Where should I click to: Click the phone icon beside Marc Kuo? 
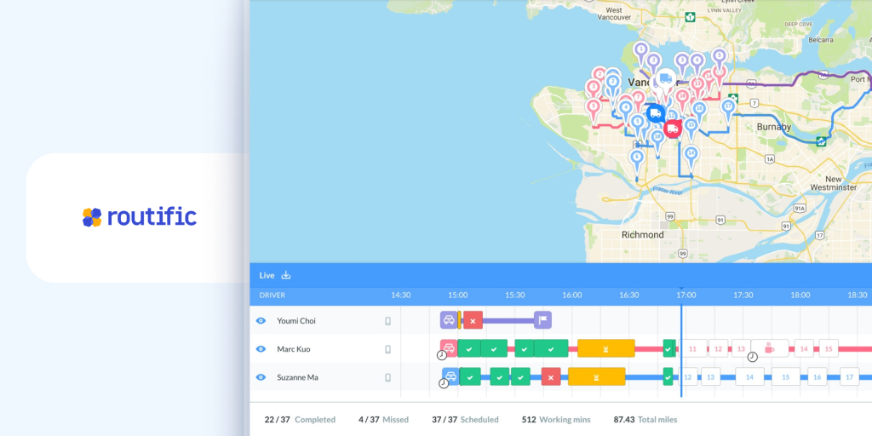(x=387, y=349)
